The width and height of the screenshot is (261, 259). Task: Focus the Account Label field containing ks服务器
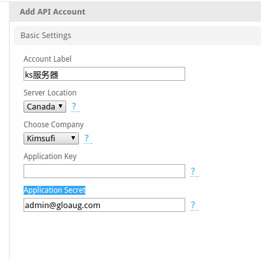click(x=104, y=74)
